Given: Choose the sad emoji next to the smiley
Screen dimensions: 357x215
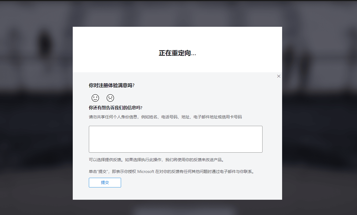Looking at the screenshot, I should coord(110,98).
